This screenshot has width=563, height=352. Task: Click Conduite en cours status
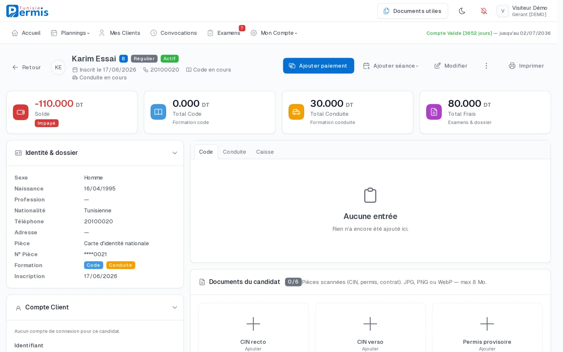pos(103,77)
